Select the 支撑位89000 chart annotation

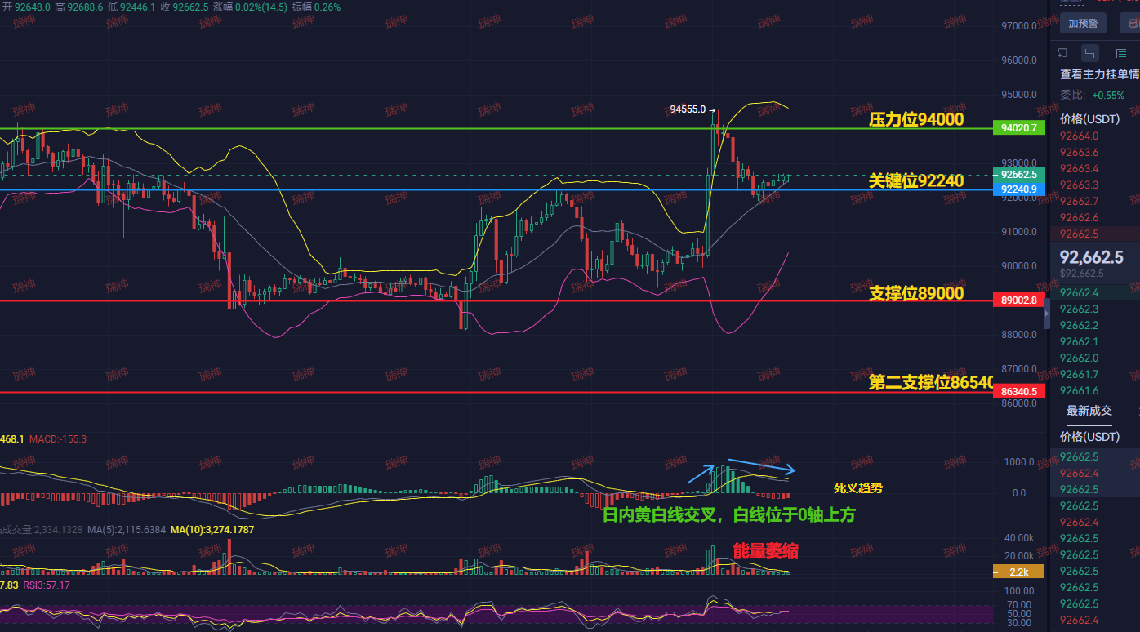916,293
